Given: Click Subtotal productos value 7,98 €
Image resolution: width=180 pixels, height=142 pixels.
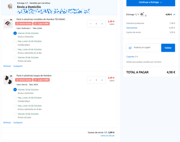Looking at the screenshot, I should click(172, 23).
